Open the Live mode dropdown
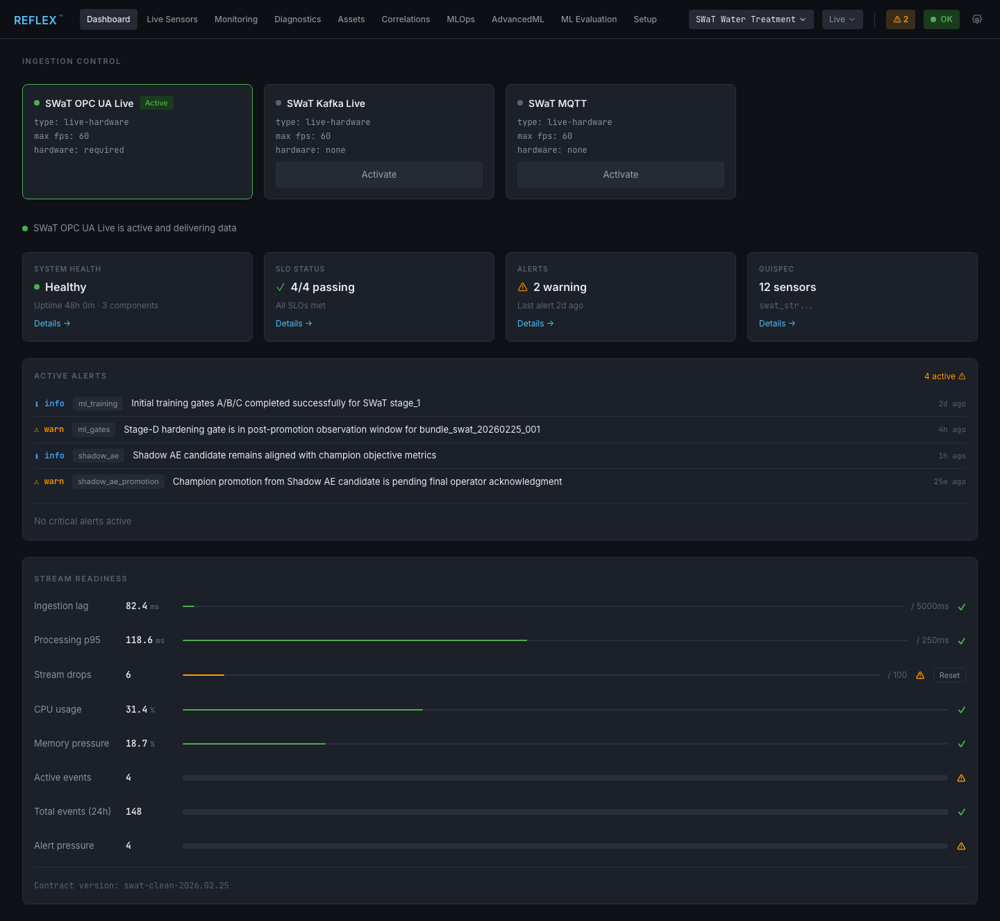Screen dimensions: 1000x921 pos(842,19)
